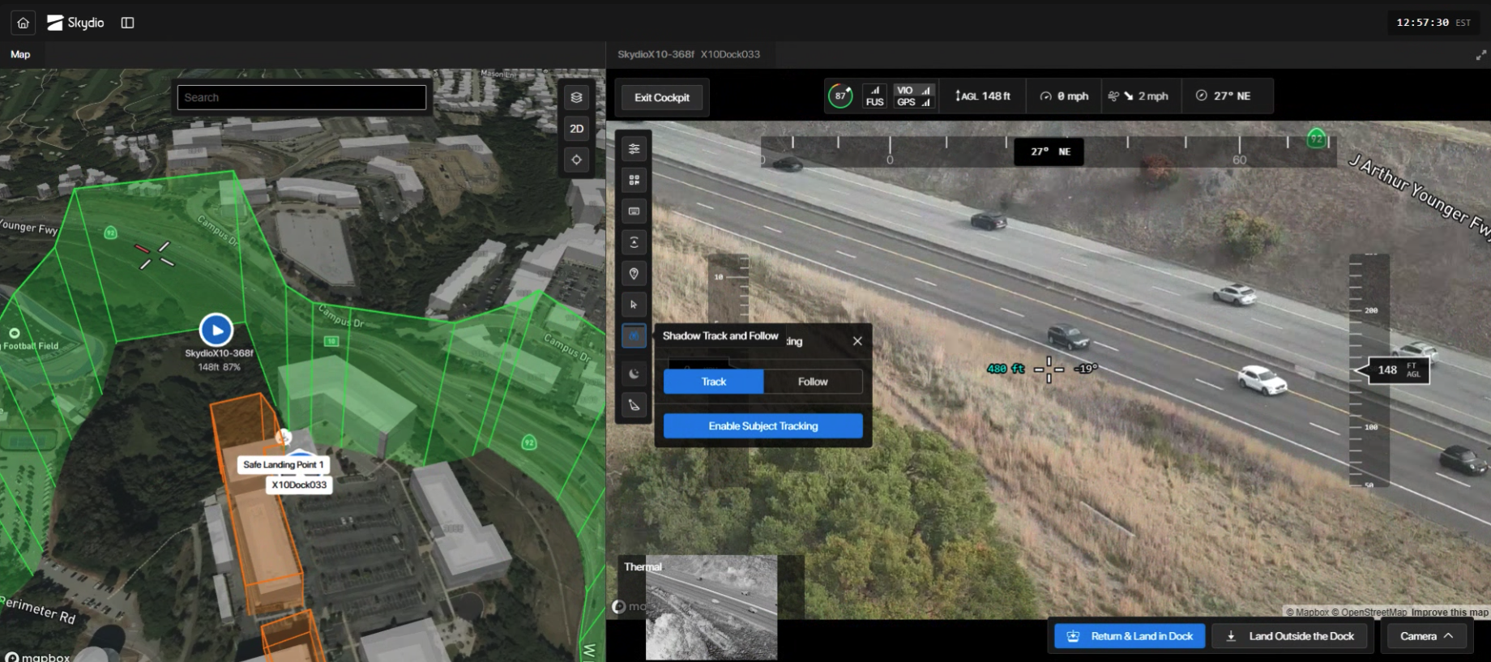Screen dimensions: 1491x662
Task: Switch map to 2D view
Action: (x=576, y=129)
